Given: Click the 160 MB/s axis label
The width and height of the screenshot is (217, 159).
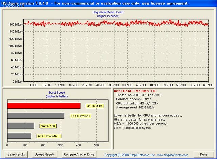Looking at the screenshot, I should point(16,25).
